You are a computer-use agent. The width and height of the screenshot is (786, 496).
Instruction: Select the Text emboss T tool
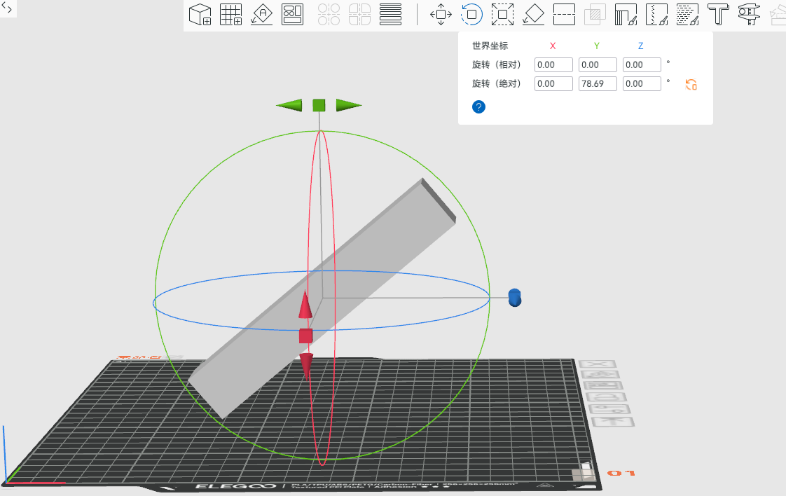pos(718,14)
